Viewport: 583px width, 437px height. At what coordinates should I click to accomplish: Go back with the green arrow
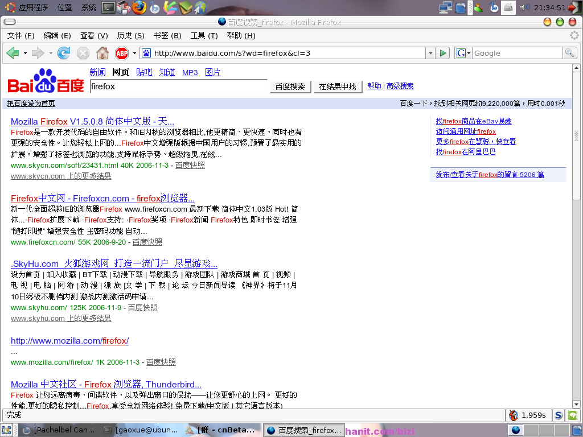[x=13, y=53]
